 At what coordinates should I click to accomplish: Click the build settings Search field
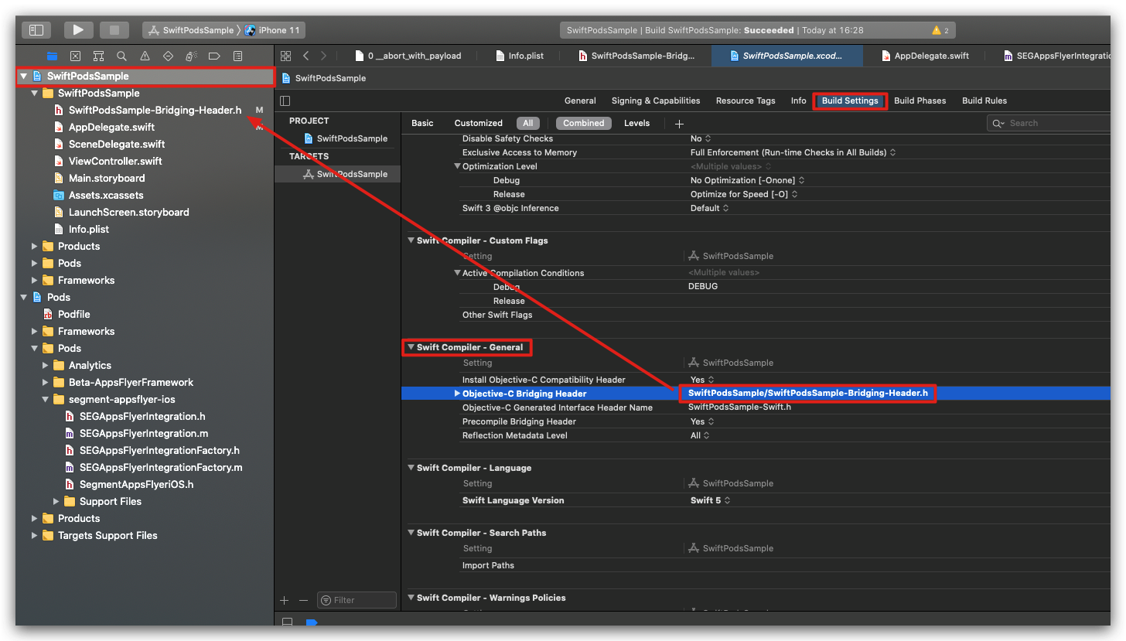[x=1049, y=123]
